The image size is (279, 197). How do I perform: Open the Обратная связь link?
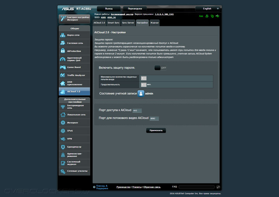(x=152, y=187)
